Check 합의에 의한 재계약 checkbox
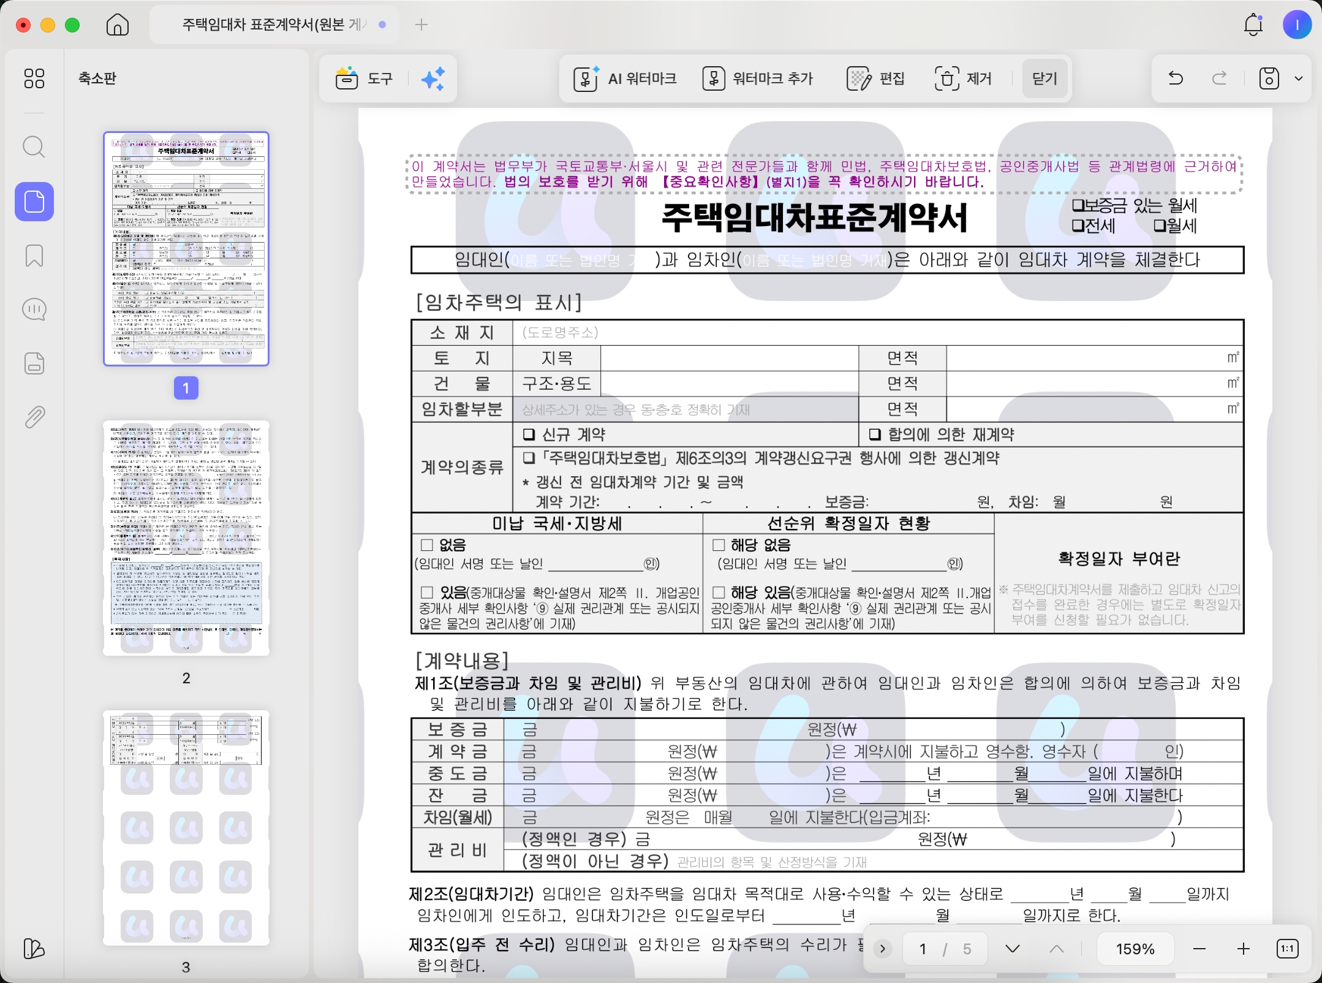1322x983 pixels. pos(875,435)
